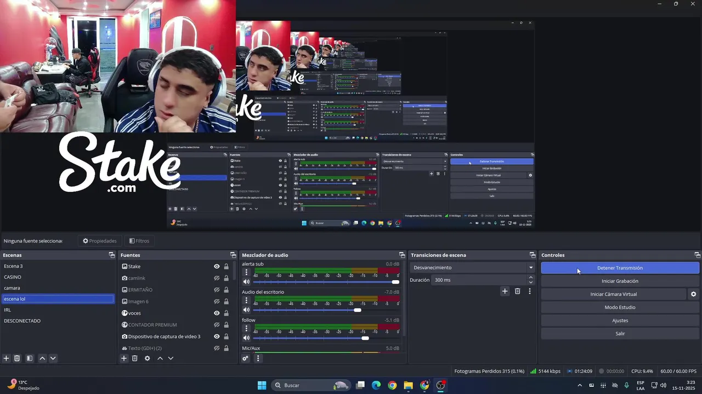
Task: Remove selected source with Fuentes trash icon
Action: point(135,358)
